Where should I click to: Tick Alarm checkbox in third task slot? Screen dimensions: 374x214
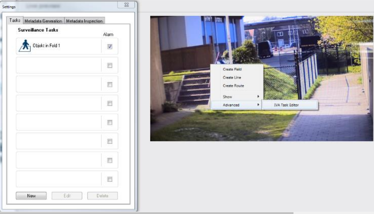click(110, 85)
